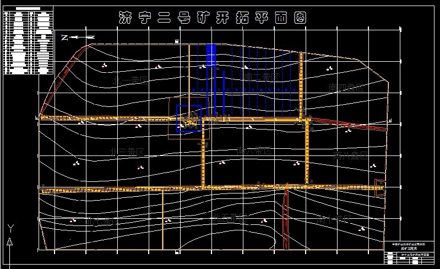Click borehole symbol in 北一带区 zone
The image size is (440, 269).
[x=104, y=66]
